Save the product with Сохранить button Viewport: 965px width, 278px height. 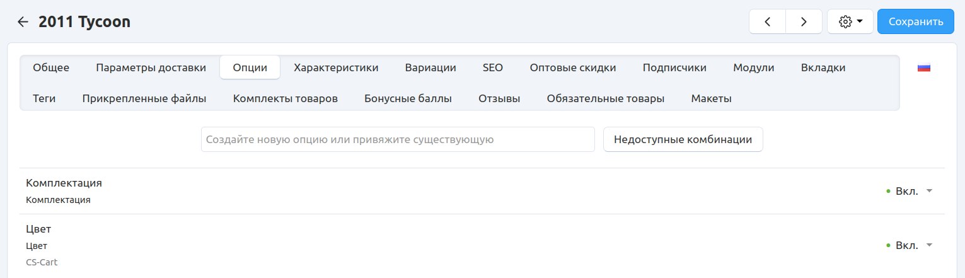click(x=915, y=21)
